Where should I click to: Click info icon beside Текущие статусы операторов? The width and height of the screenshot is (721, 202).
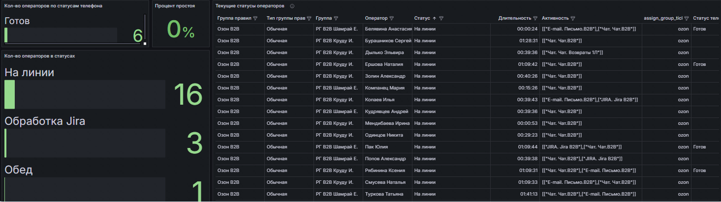pos(292,6)
